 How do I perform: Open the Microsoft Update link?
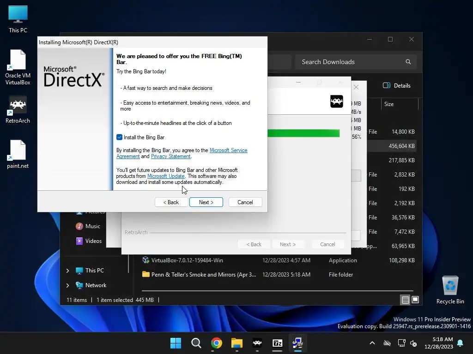tap(166, 176)
